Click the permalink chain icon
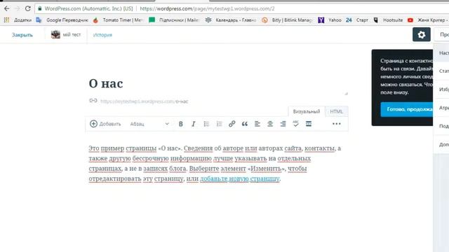 coord(93,101)
